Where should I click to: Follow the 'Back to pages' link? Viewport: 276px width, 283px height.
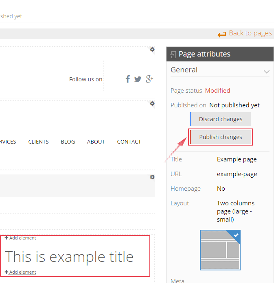click(x=245, y=33)
